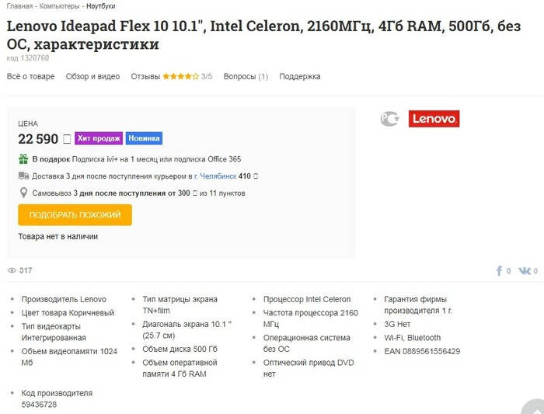
Task: Click the star rating under reviews
Action: (180, 77)
